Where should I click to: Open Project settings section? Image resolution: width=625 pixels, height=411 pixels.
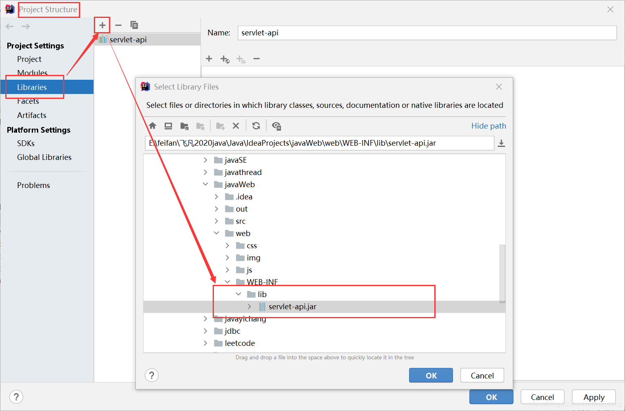tap(29, 59)
